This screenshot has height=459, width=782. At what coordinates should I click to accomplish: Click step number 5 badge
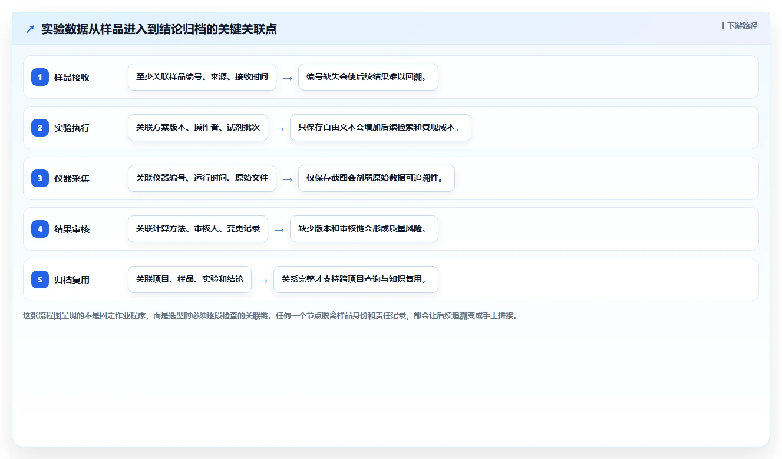tap(40, 280)
